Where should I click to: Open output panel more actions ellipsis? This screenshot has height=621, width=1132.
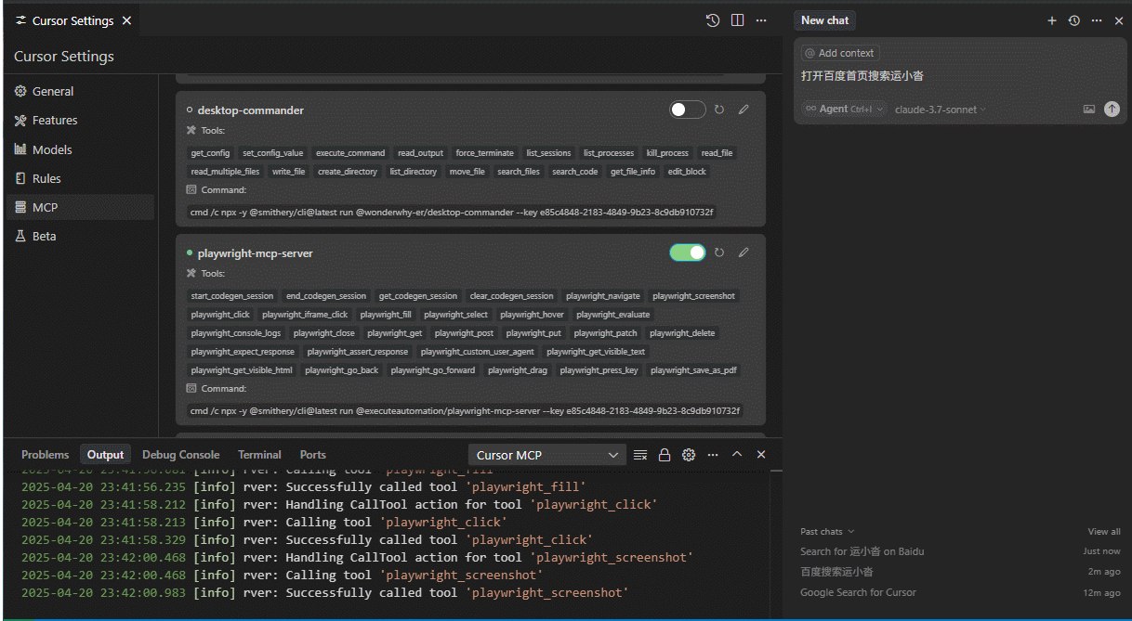[x=713, y=455]
